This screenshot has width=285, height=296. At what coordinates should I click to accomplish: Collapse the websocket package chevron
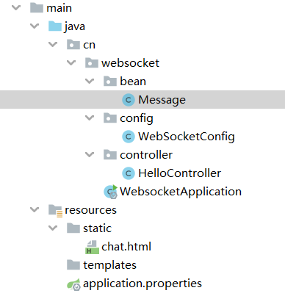(71, 63)
